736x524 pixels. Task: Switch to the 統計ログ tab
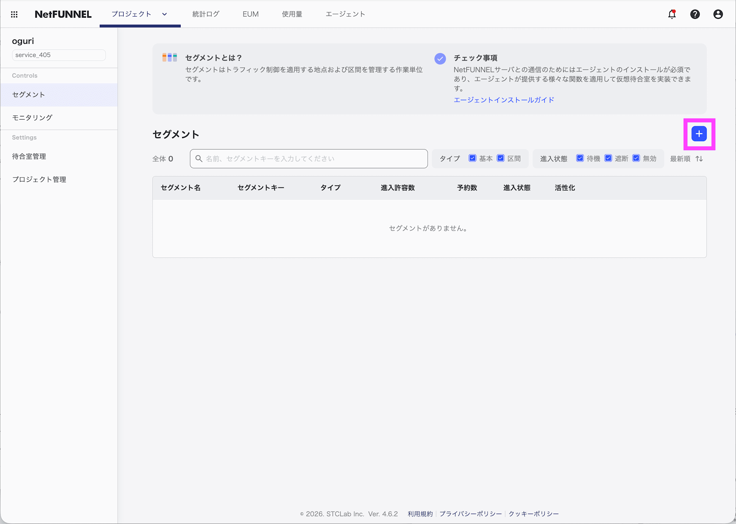click(x=206, y=14)
